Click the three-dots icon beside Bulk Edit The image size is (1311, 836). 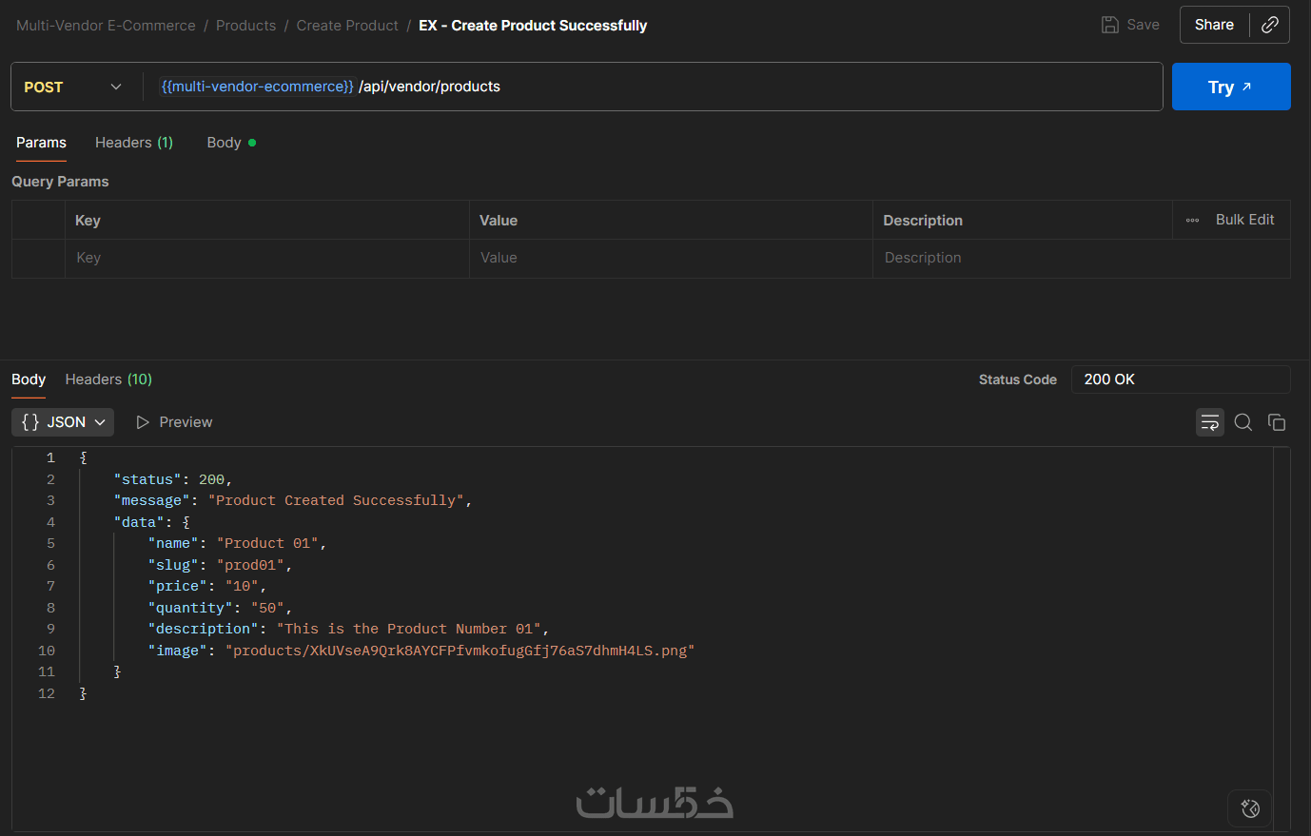click(1192, 221)
